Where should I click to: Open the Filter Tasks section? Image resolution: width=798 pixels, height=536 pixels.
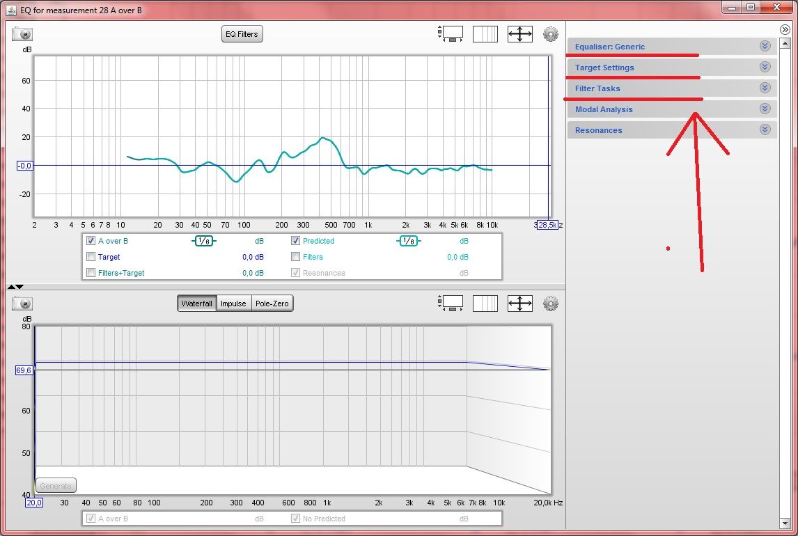[x=765, y=88]
